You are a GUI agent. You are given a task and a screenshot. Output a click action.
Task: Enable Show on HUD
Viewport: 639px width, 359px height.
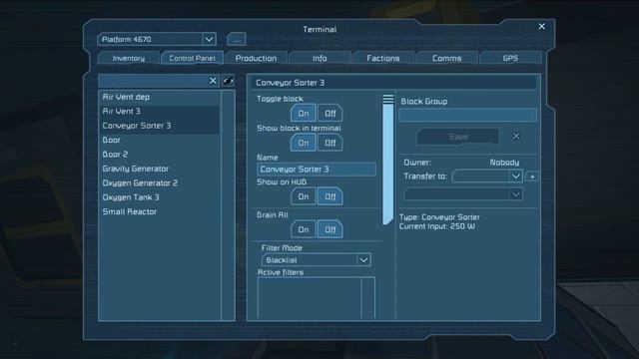tap(304, 196)
